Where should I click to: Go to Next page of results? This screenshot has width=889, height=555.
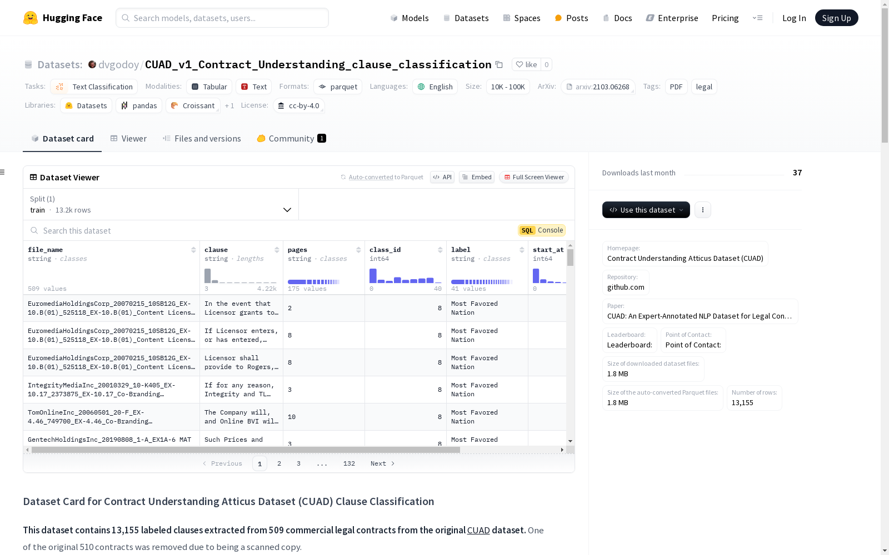click(383, 463)
